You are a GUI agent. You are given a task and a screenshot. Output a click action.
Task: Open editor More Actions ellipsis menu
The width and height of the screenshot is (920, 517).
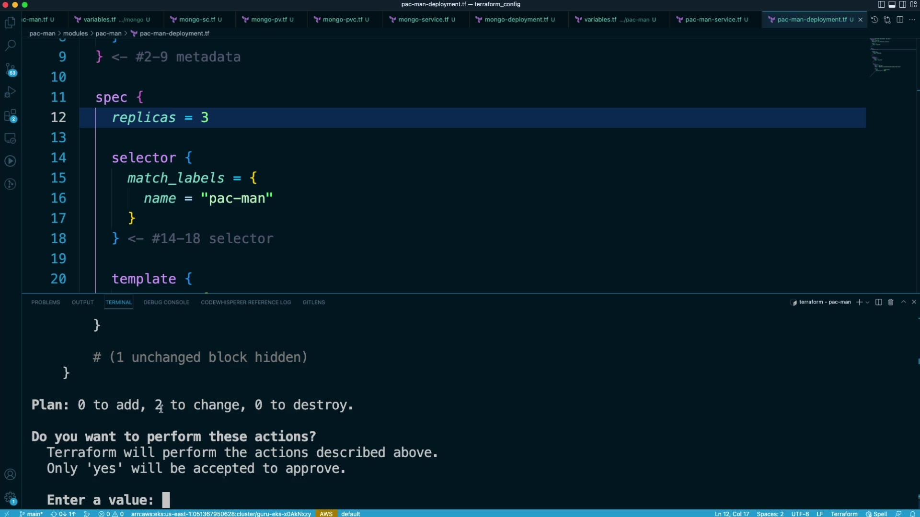click(x=912, y=20)
